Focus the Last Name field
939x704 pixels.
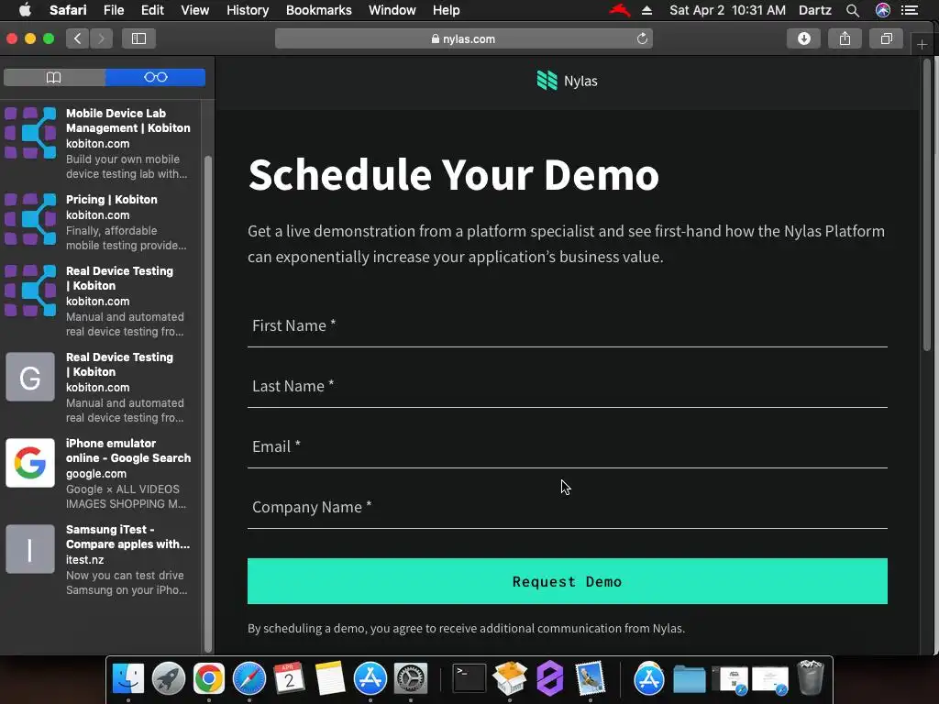tap(567, 387)
